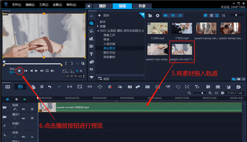The height and width of the screenshot is (142, 247).
Task: Step forward to the next frame
Action: [36, 71]
